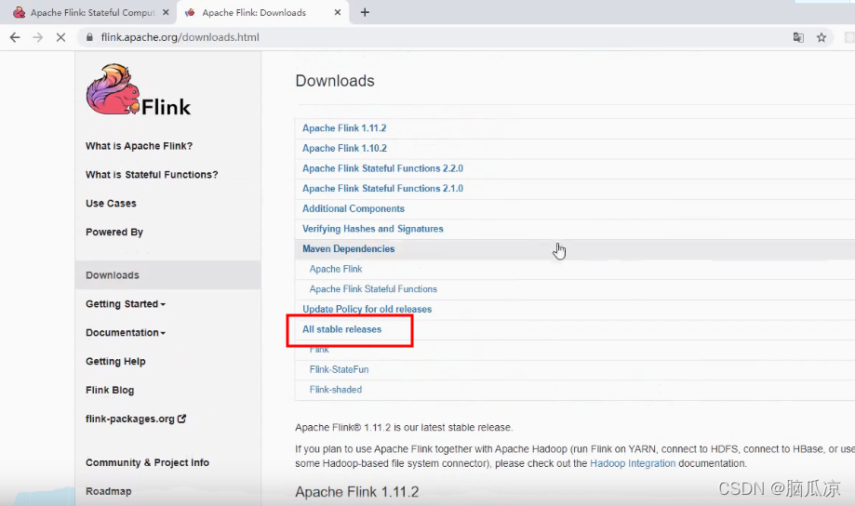855x506 pixels.
Task: Switch to the Apache Flink: Stateful Computations tab
Action: (x=87, y=12)
